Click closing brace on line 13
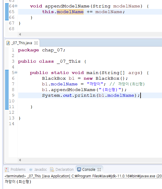The width and height of the screenshot is (162, 189). point(20,118)
